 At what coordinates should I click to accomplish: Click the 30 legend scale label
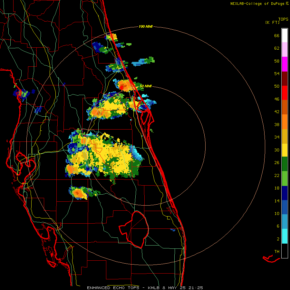(x=277, y=150)
